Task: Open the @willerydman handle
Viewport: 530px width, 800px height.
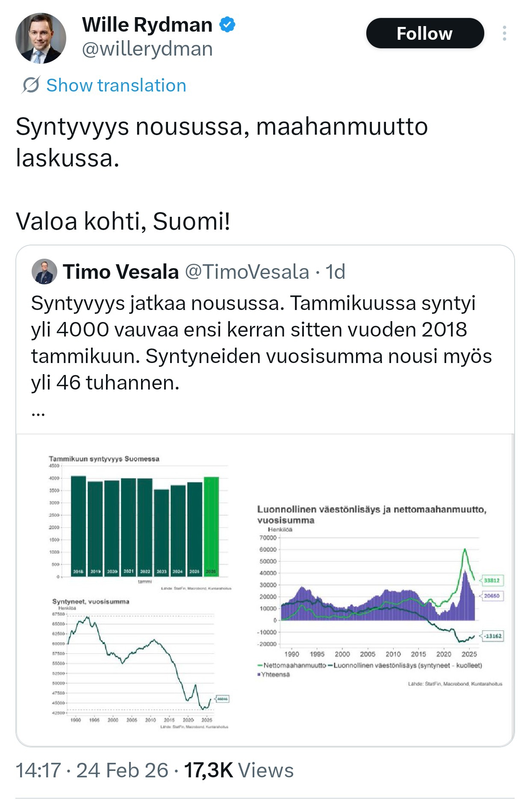Action: [x=147, y=49]
